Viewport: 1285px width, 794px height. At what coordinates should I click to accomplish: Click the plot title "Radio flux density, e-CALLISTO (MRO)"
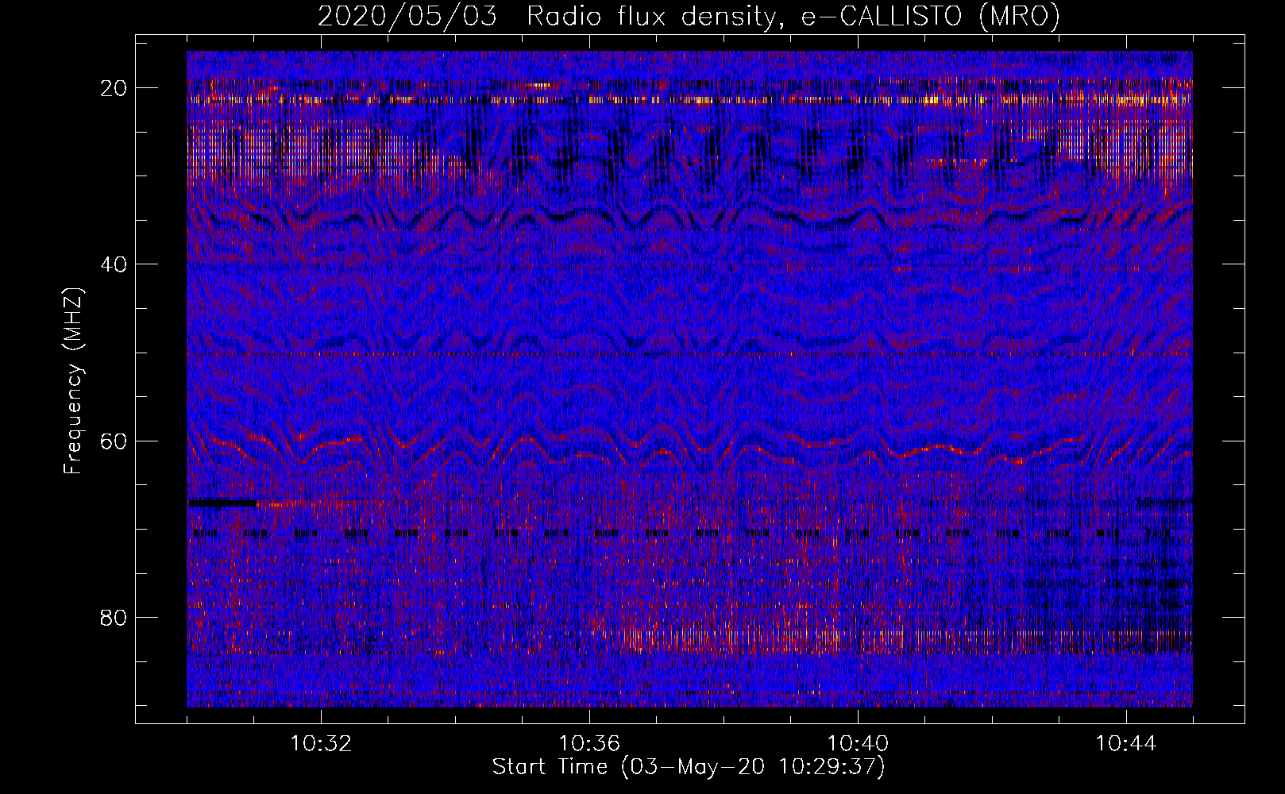pyautogui.click(x=793, y=17)
